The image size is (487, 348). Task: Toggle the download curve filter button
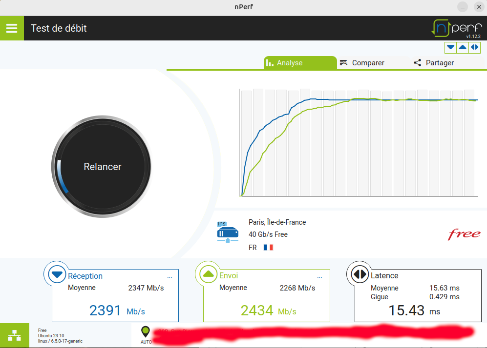[x=450, y=47]
